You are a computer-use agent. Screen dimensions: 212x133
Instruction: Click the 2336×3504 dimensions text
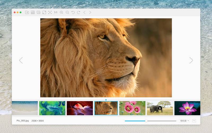point(38,121)
